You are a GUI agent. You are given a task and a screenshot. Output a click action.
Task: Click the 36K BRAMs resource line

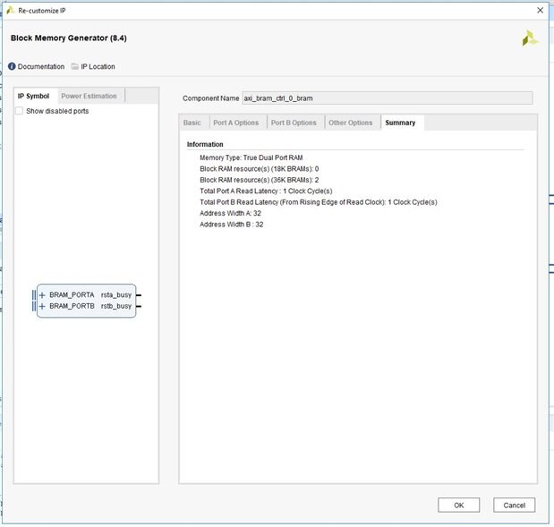coord(259,180)
